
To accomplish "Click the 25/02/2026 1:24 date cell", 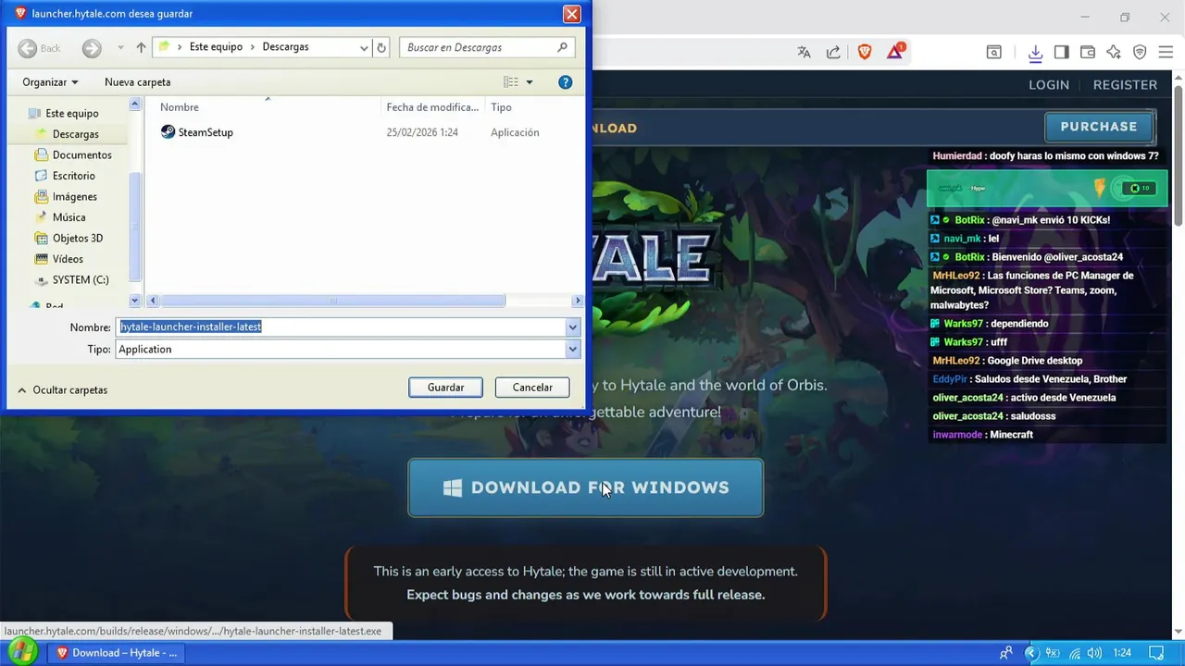I will coord(422,132).
